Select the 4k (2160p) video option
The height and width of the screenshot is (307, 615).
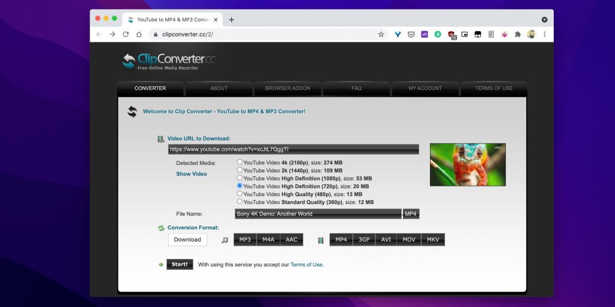tap(240, 162)
